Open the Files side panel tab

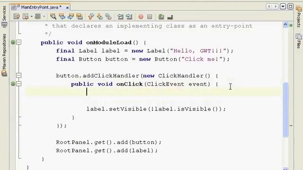(x=299, y=41)
